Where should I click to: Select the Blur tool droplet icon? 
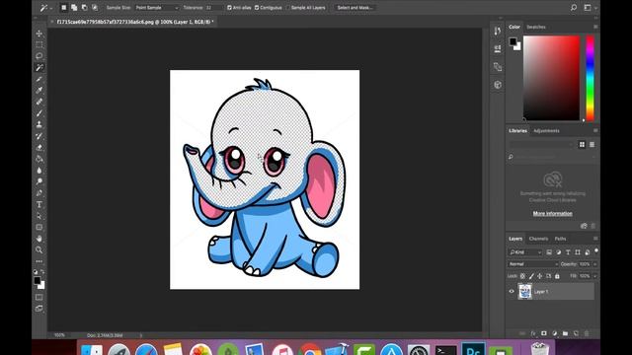(x=39, y=171)
